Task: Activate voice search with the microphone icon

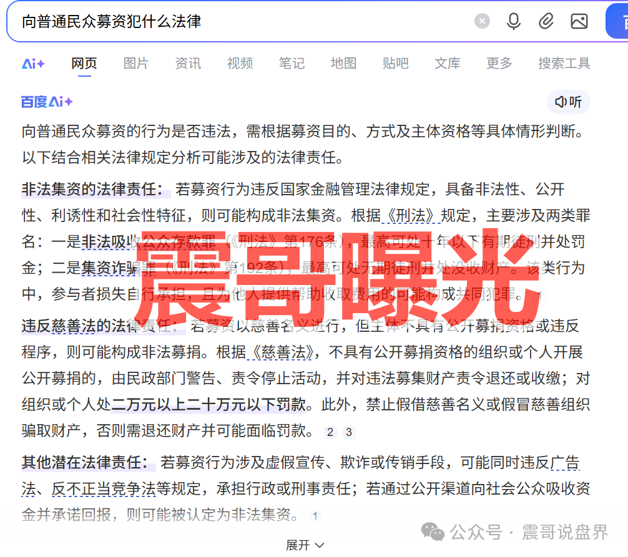Action: 513,21
